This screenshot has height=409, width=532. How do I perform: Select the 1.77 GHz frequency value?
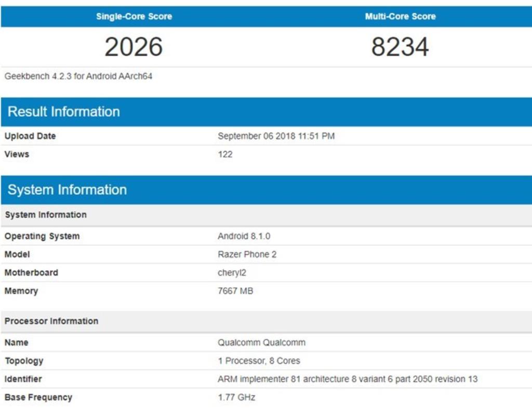pyautogui.click(x=236, y=398)
